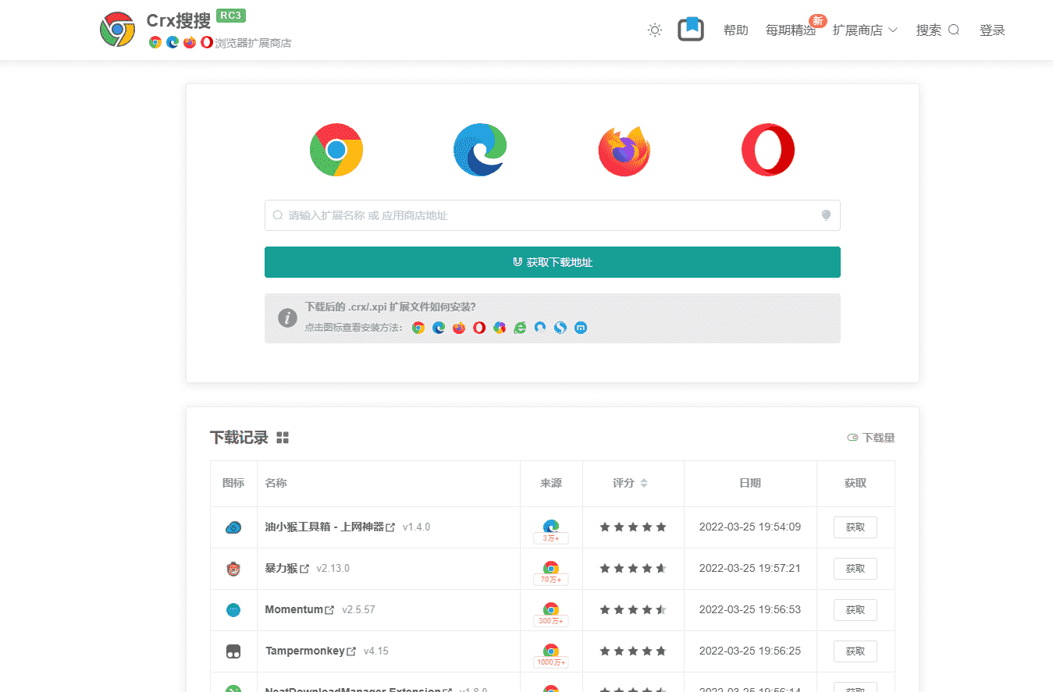Open 搜索 in the top navigation
The image size is (1053, 692).
click(x=937, y=30)
